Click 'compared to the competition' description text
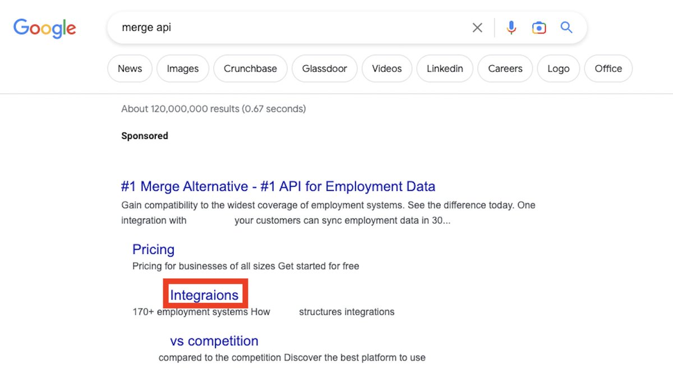Screen dimensions: 673x378 [x=292, y=357]
